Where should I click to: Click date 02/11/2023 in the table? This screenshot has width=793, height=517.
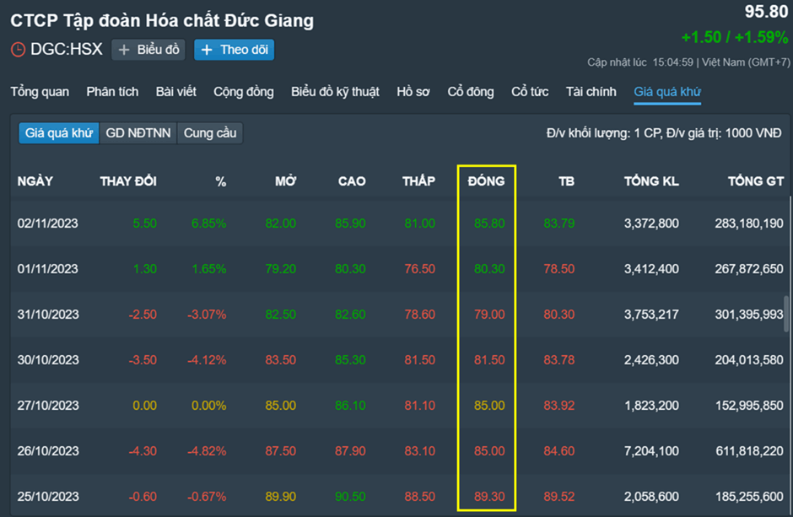[x=48, y=223]
